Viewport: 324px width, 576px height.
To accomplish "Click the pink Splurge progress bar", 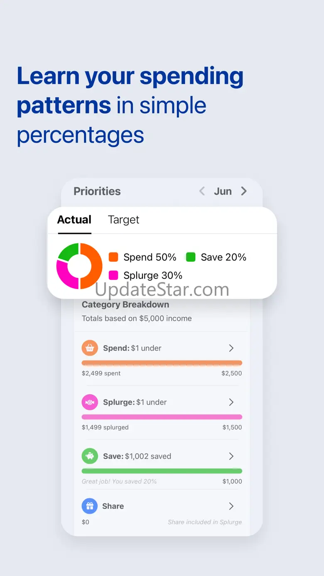I will tap(162, 417).
